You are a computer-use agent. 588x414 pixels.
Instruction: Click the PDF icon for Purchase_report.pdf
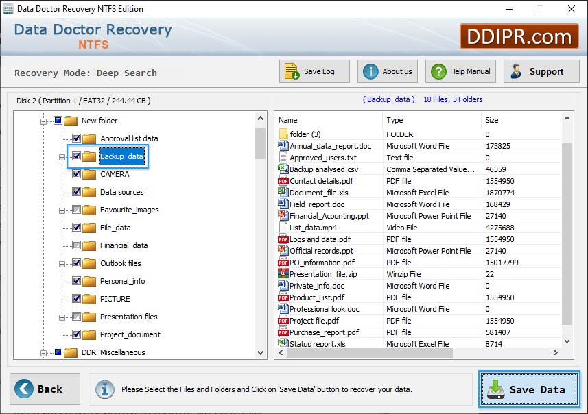coord(283,332)
